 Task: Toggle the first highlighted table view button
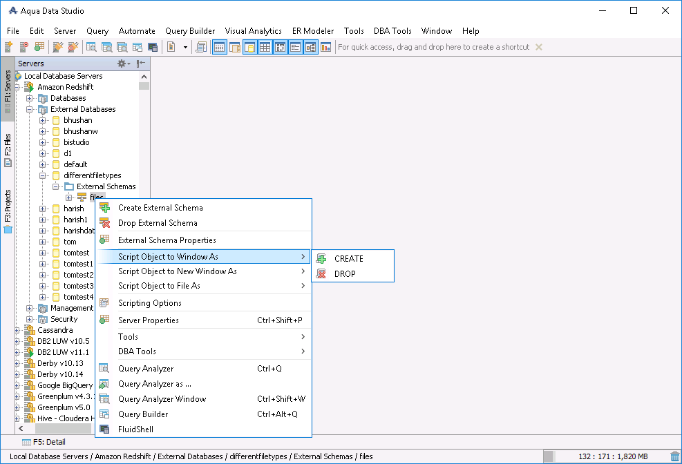coord(219,47)
